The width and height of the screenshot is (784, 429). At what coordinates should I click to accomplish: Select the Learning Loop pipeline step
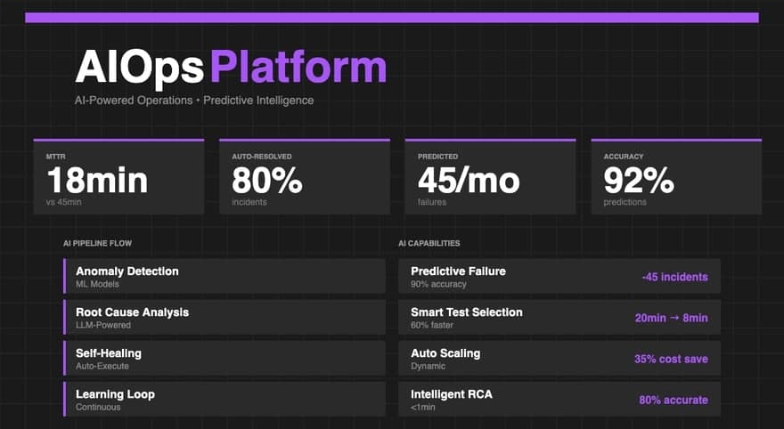(x=225, y=399)
